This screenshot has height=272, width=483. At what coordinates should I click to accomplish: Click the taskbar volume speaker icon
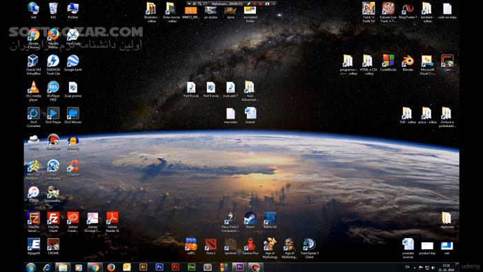[x=433, y=268]
